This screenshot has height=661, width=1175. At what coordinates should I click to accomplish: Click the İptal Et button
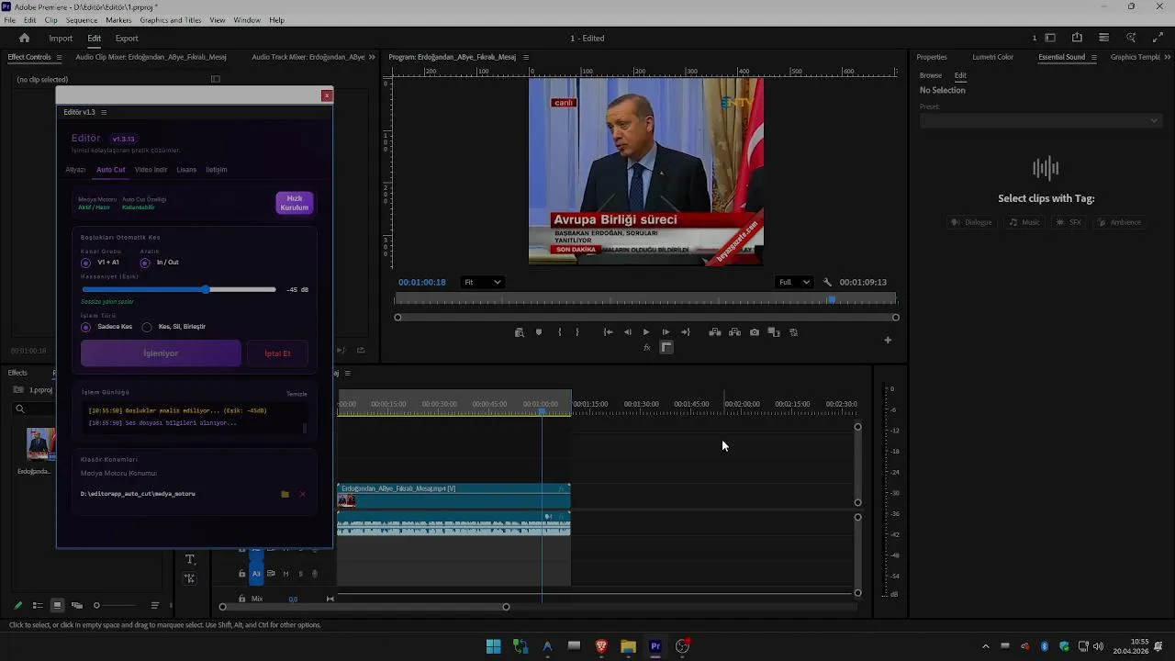click(277, 353)
